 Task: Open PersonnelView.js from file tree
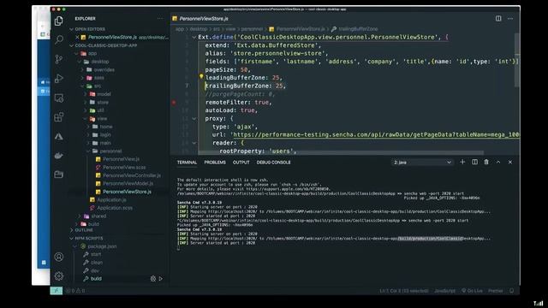point(121,159)
